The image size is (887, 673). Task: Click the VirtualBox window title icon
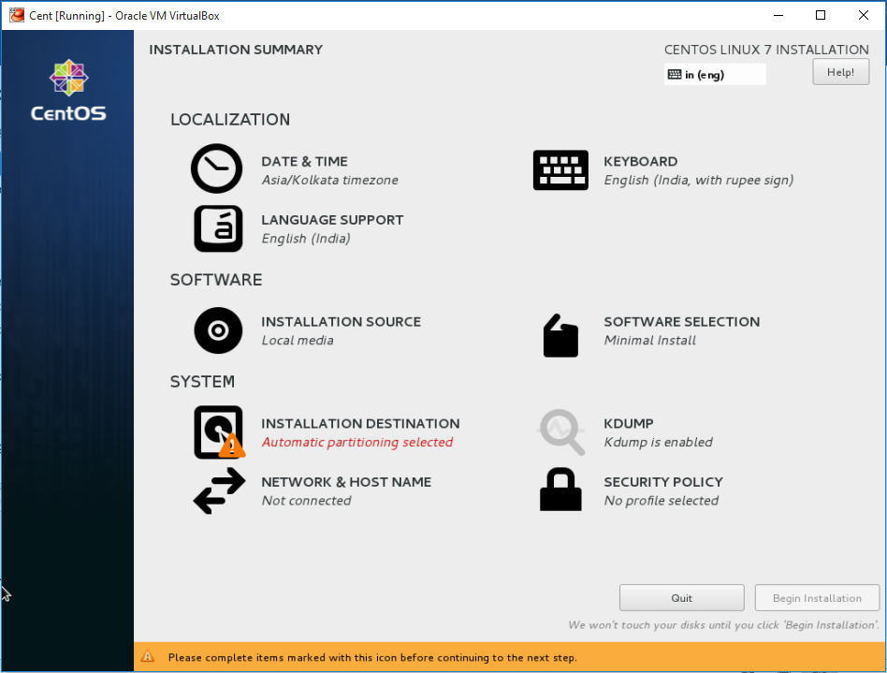[17, 15]
